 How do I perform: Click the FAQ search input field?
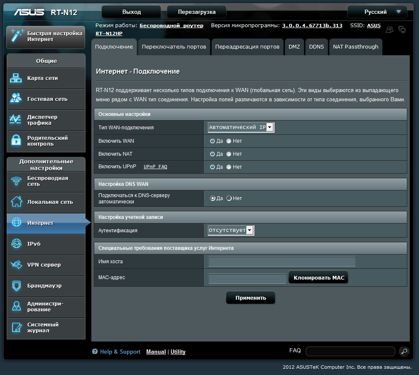tap(350, 351)
